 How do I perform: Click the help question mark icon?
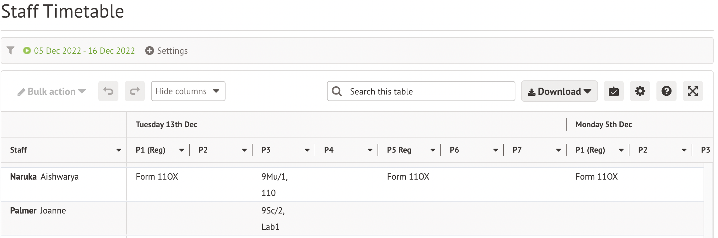tap(666, 91)
